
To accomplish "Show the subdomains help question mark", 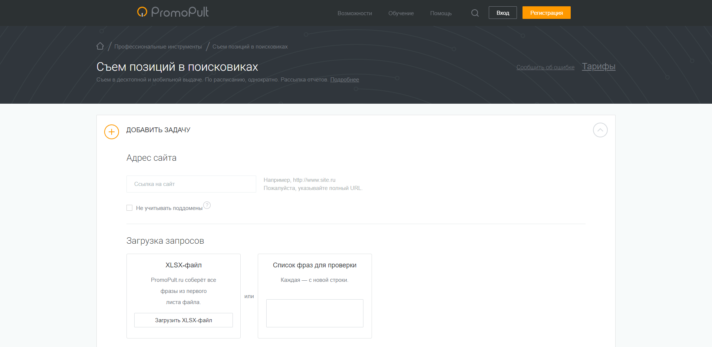I will tap(207, 205).
